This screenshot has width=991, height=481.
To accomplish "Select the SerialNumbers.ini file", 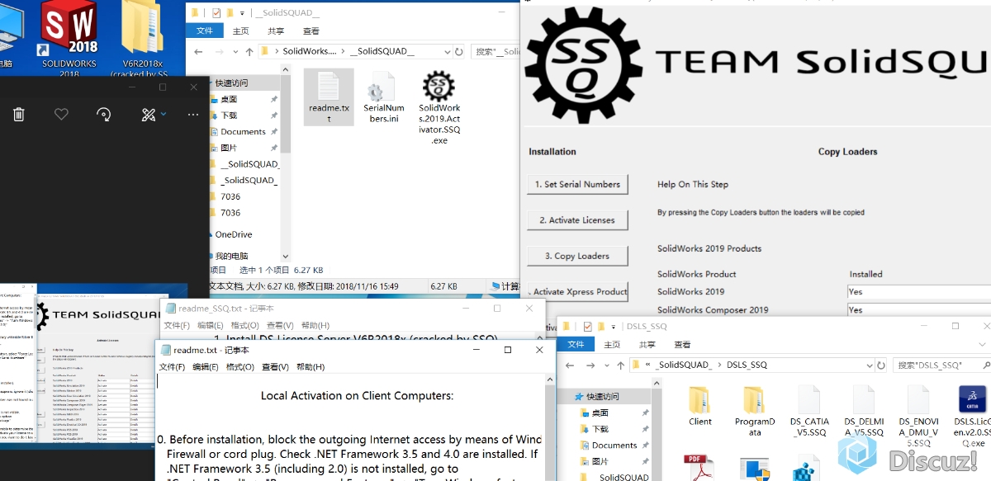I will click(383, 97).
